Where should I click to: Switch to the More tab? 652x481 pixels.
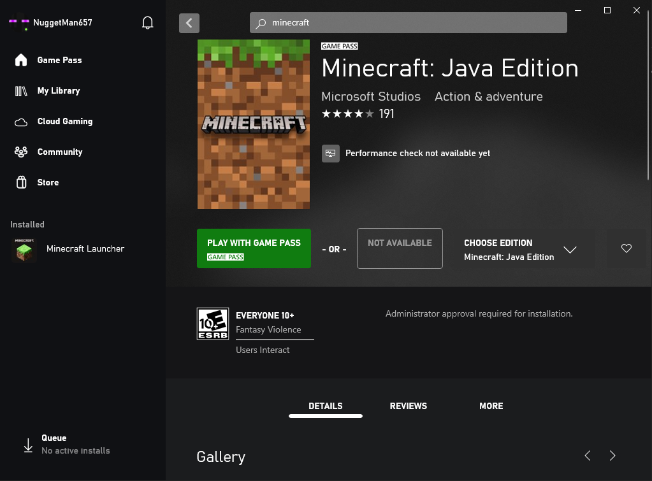pos(491,406)
